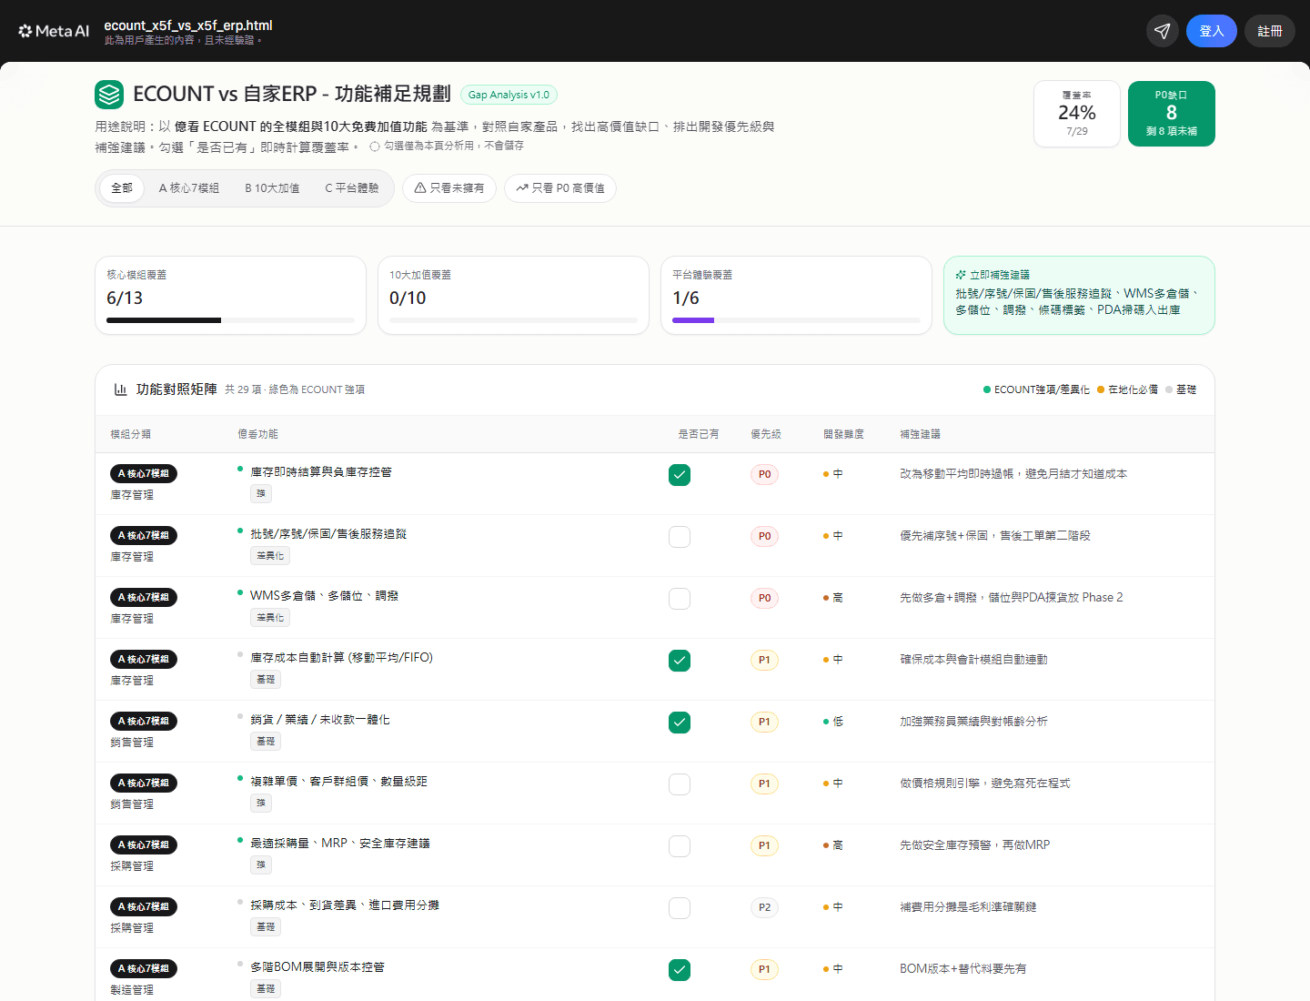Click the ecount_x5f_vs_x5f_erp.html file title
The width and height of the screenshot is (1310, 1001).
(188, 25)
